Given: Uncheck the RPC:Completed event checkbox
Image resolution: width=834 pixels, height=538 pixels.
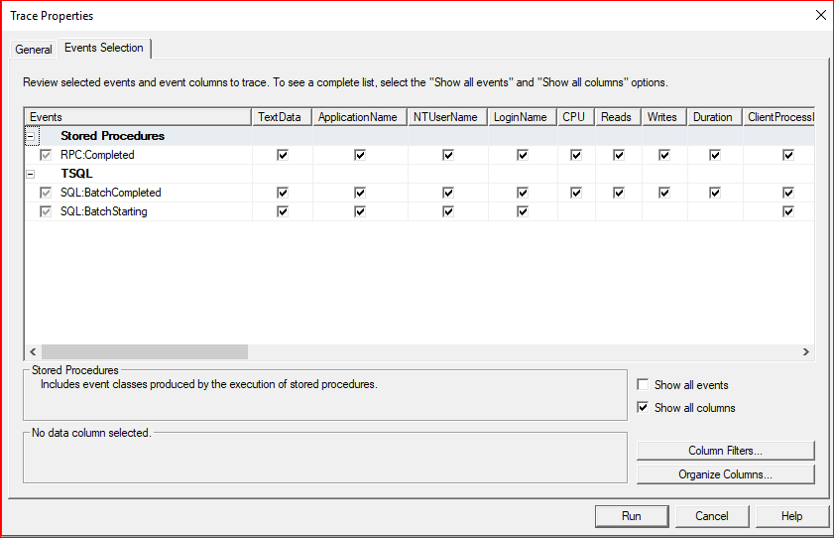Looking at the screenshot, I should tap(46, 155).
